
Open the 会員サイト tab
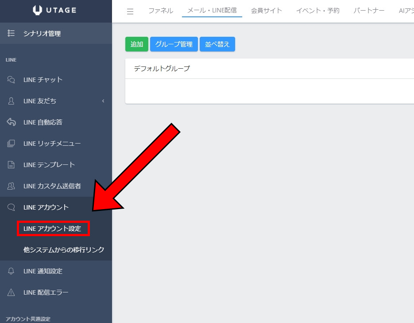click(x=266, y=11)
